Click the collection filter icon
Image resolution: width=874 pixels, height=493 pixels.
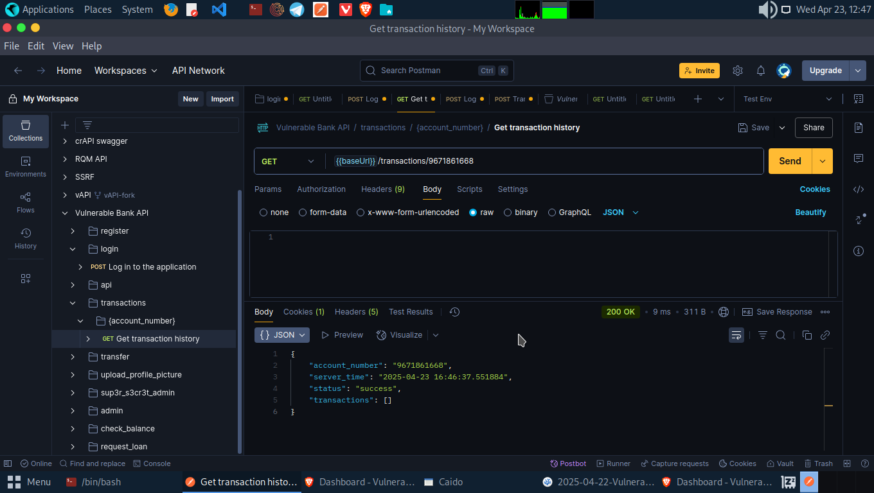(87, 125)
